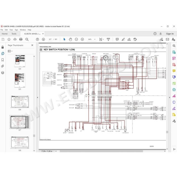Select the KUBOTA WHEEL L... document tab
177x177 pixels.
coord(32,34)
